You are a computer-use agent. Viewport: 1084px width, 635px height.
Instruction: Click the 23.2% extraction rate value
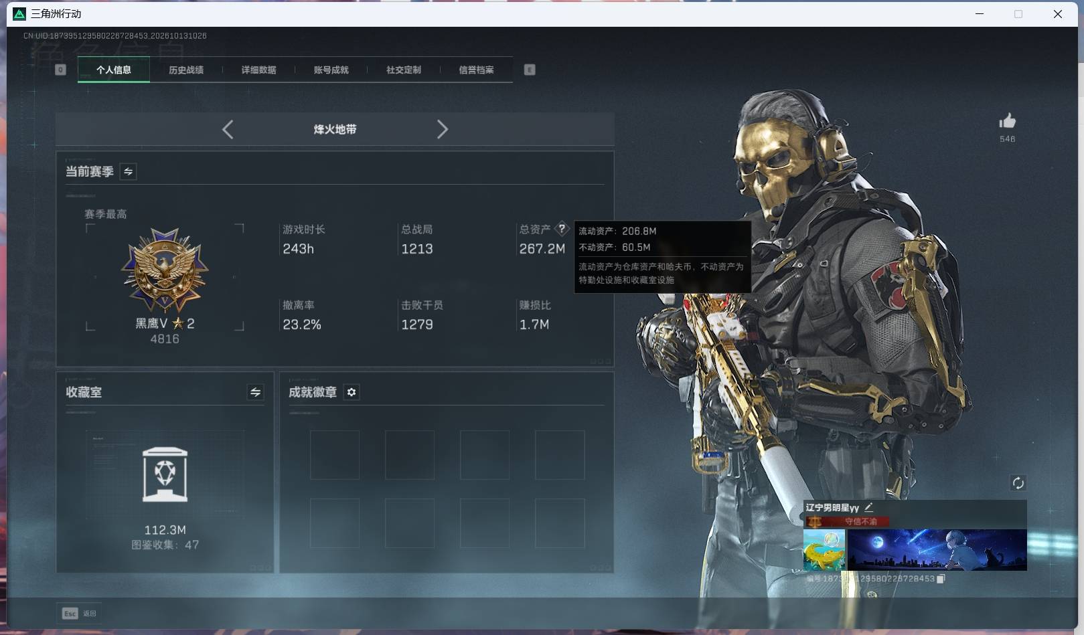(302, 325)
